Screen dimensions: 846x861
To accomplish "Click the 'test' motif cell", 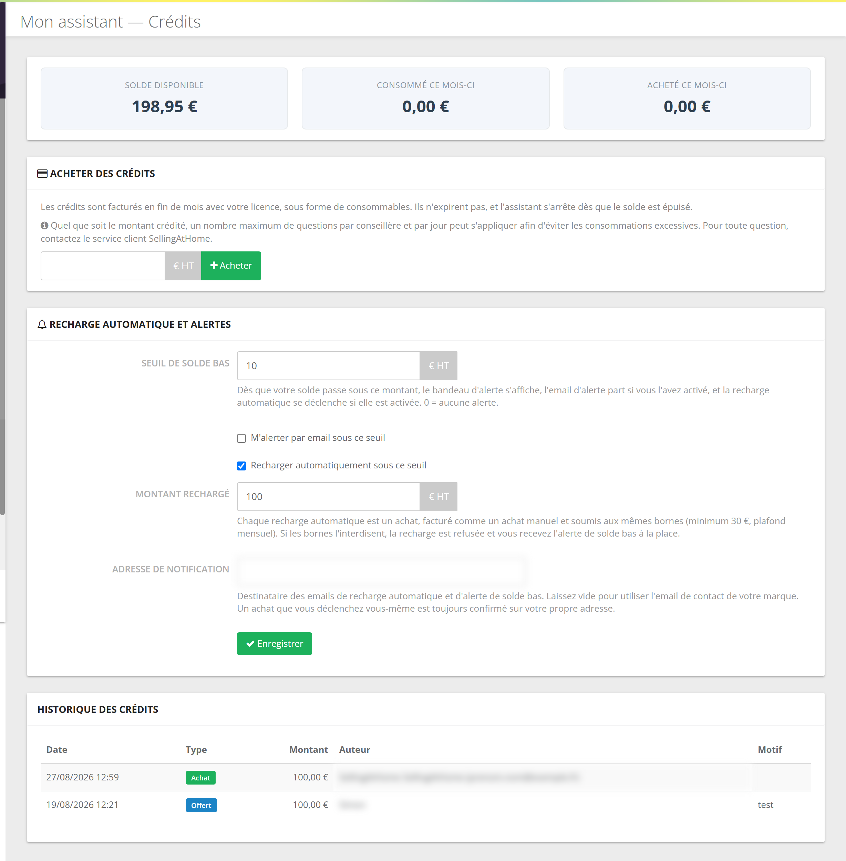I will tap(766, 805).
